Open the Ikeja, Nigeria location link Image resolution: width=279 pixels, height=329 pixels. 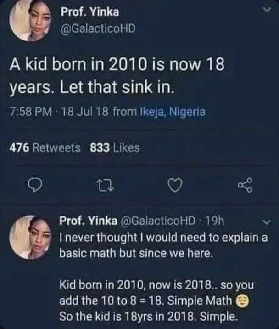point(173,112)
